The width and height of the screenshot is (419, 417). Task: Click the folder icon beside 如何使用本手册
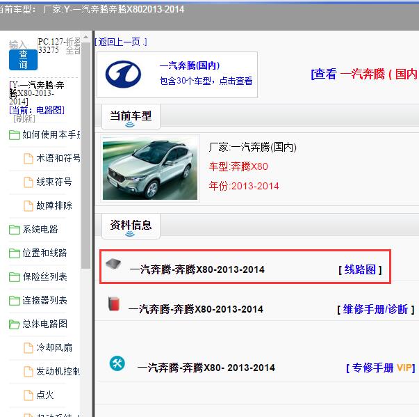15,135
